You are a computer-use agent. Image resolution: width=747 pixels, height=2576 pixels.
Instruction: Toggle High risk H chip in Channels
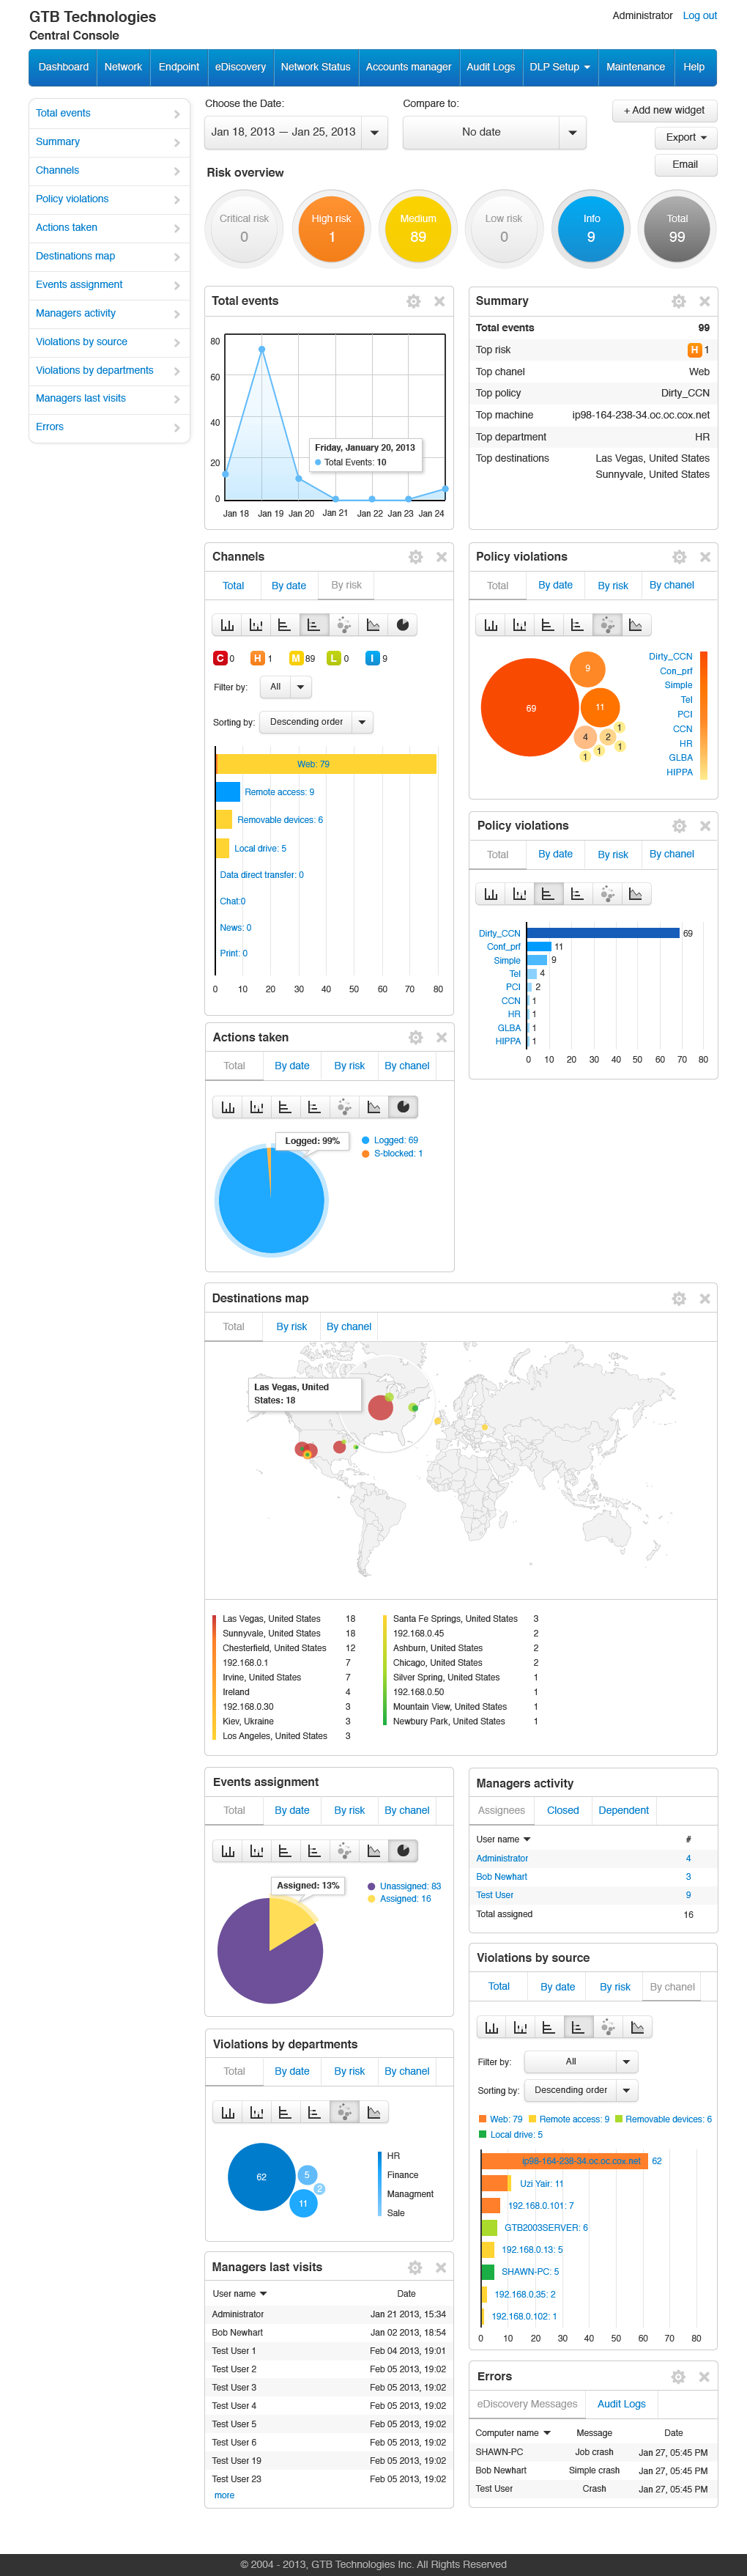coord(256,658)
